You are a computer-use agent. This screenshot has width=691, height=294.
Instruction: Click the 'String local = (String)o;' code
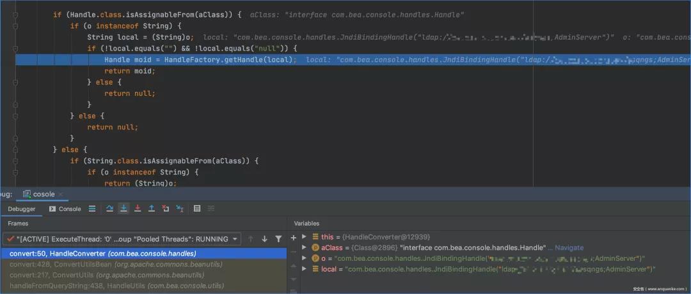(x=141, y=38)
